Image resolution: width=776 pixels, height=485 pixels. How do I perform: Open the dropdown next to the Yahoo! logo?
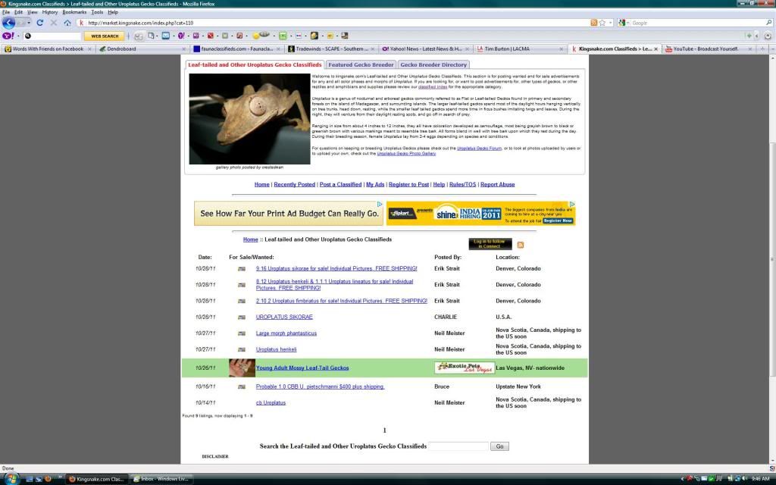point(18,36)
